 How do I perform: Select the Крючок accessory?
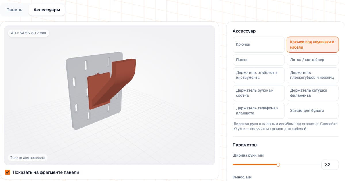click(x=258, y=45)
